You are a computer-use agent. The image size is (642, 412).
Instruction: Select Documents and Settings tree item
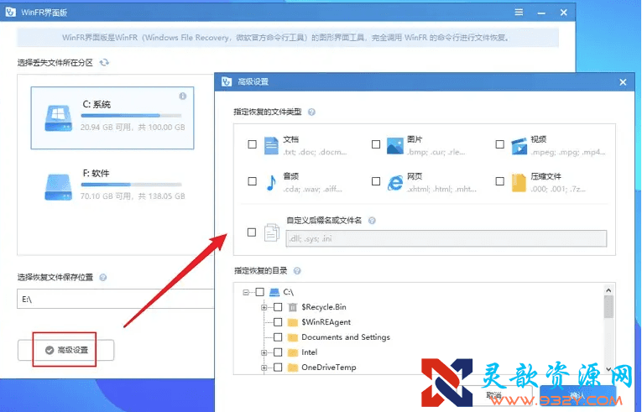(346, 337)
